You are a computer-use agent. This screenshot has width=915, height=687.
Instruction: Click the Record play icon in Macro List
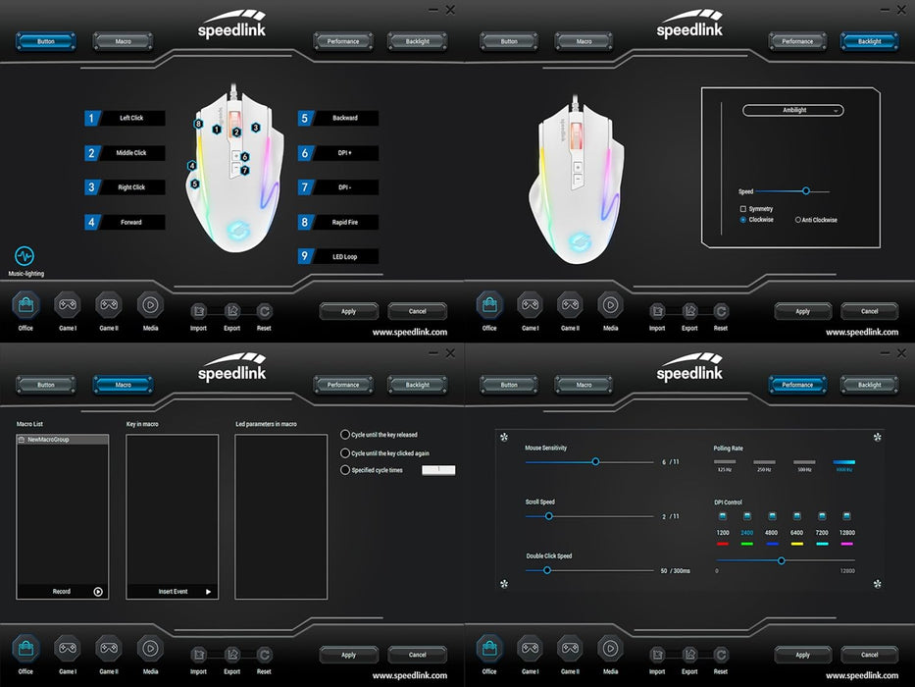point(98,592)
